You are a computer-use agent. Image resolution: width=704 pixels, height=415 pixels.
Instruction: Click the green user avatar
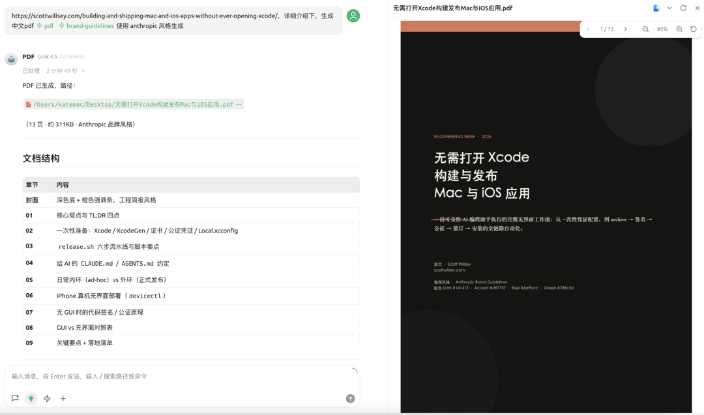point(353,16)
